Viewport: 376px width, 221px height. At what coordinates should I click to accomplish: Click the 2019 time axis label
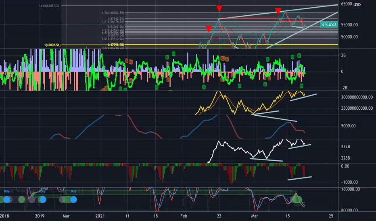pos(40,216)
